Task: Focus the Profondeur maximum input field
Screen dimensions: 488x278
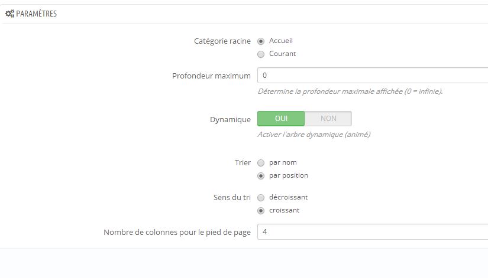Action: pos(373,75)
